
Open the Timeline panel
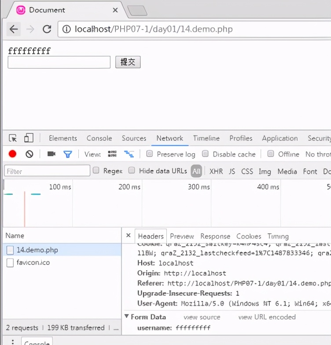(206, 138)
